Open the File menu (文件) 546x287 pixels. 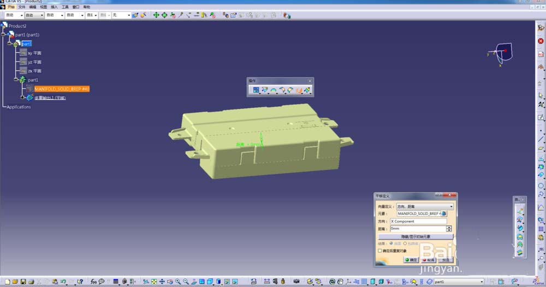click(22, 7)
